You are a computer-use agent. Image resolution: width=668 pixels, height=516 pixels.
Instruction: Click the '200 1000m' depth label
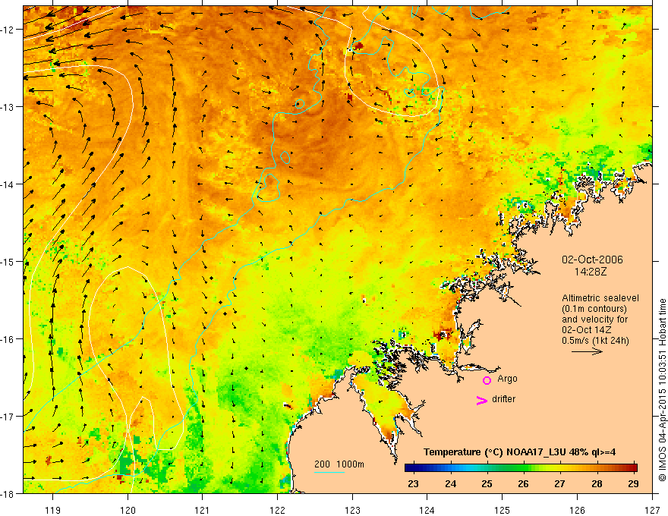(x=339, y=464)
